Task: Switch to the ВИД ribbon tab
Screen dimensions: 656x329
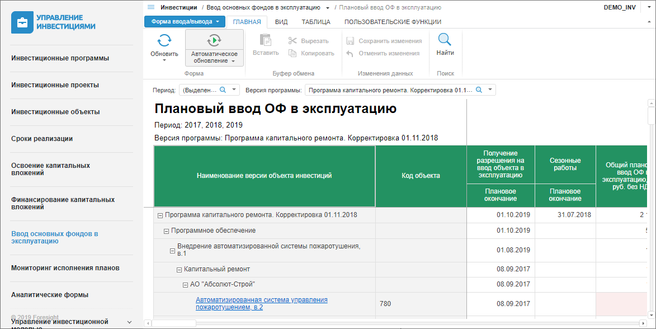Action: tap(281, 22)
